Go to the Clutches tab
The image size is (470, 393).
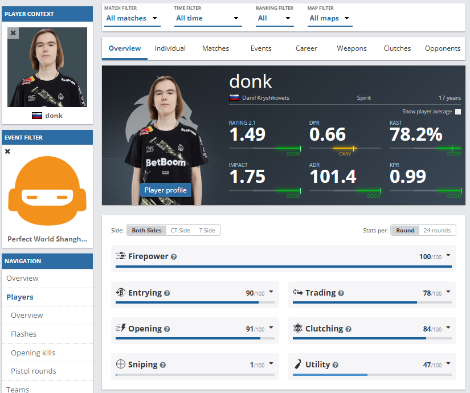click(x=397, y=48)
